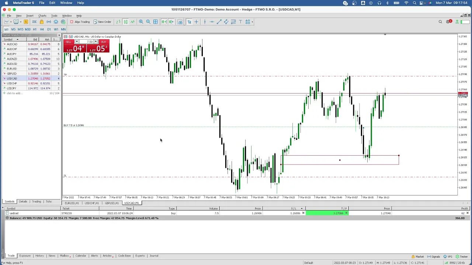
Task: Click the New Order button
Action: tap(102, 22)
